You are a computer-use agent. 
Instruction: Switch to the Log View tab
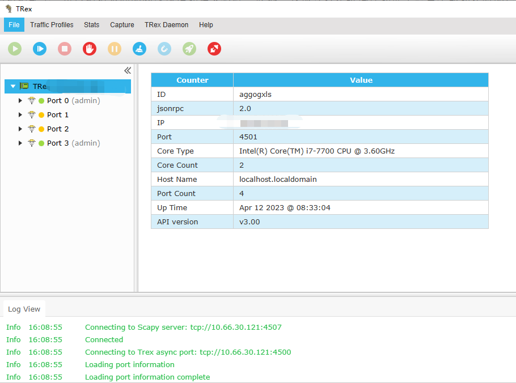(24, 309)
